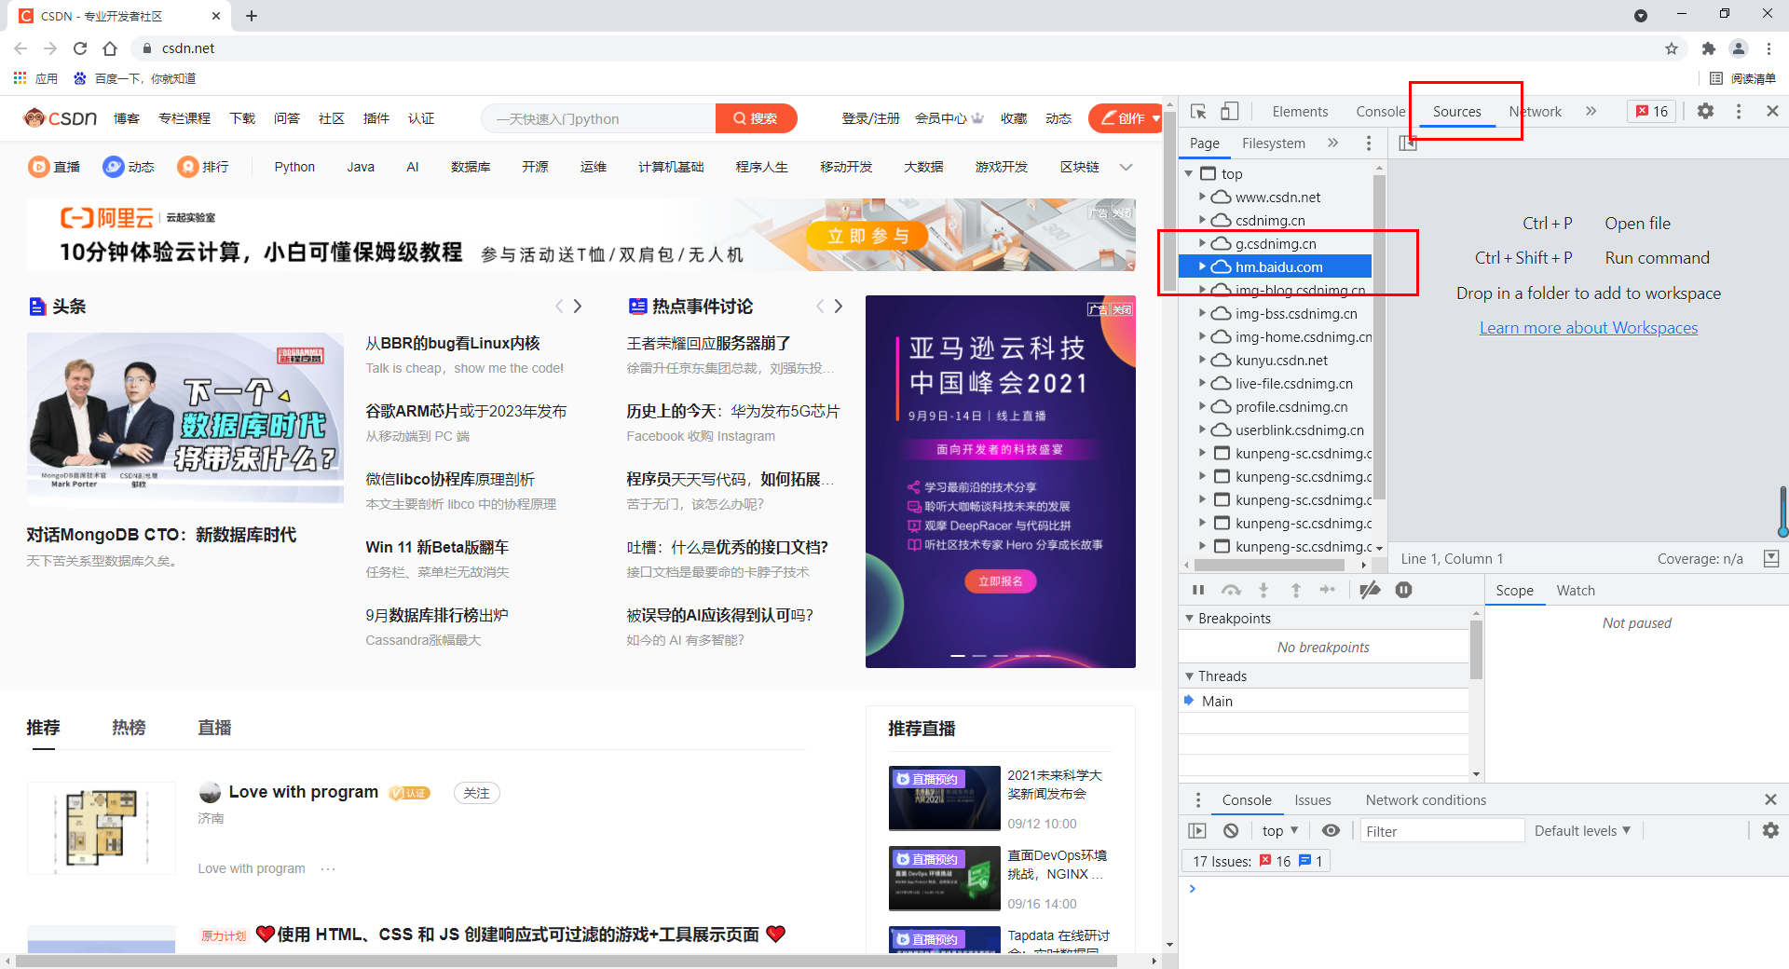
Task: Show the console sidebar icon
Action: [x=1197, y=831]
